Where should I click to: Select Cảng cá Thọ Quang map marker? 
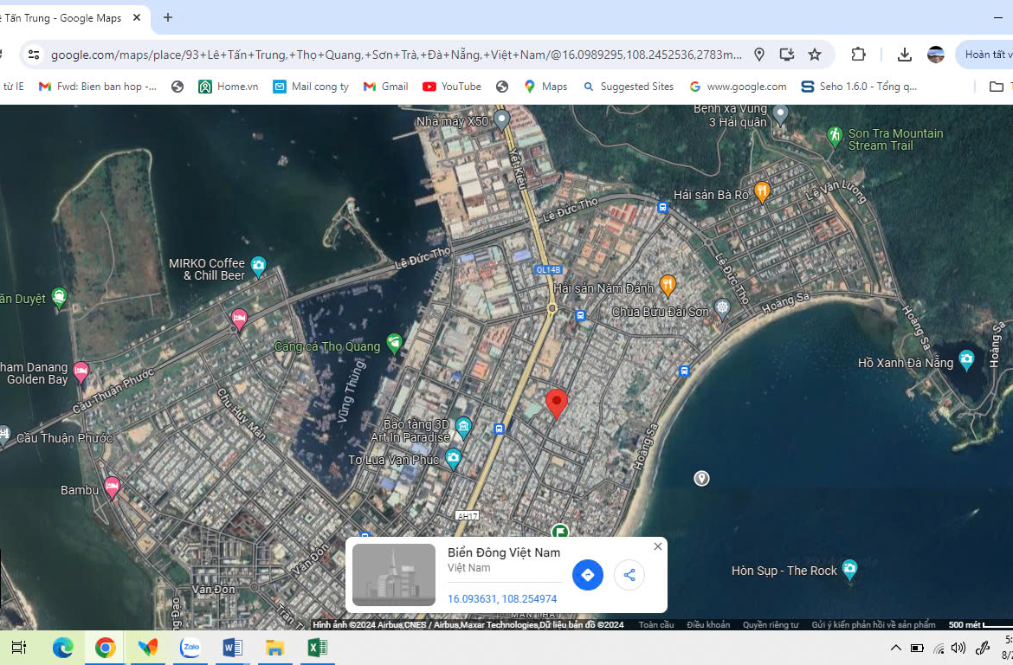(x=395, y=344)
